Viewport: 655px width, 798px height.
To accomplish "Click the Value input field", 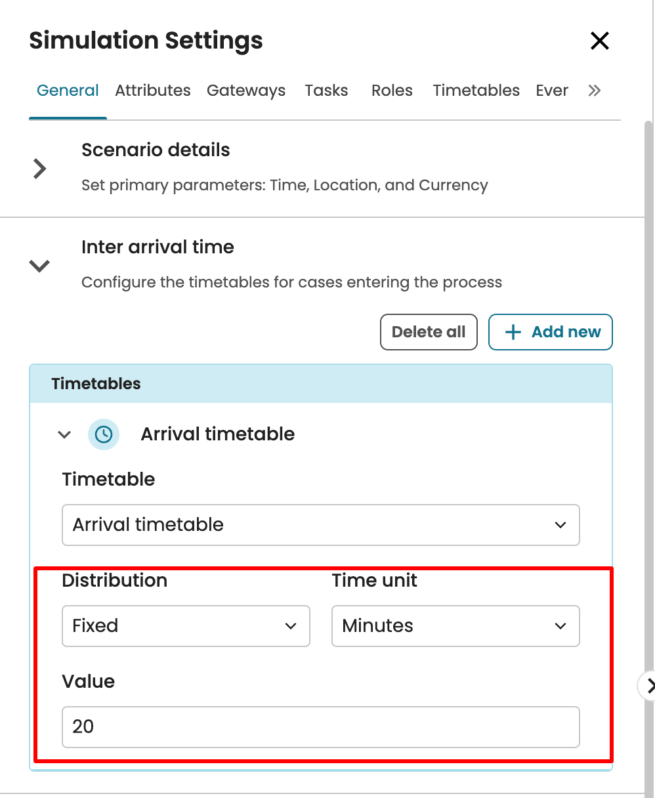I will [320, 726].
